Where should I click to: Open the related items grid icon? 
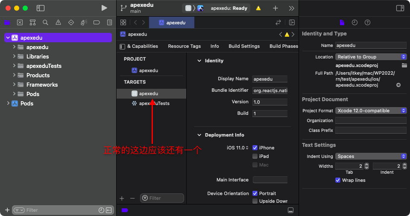(123, 23)
